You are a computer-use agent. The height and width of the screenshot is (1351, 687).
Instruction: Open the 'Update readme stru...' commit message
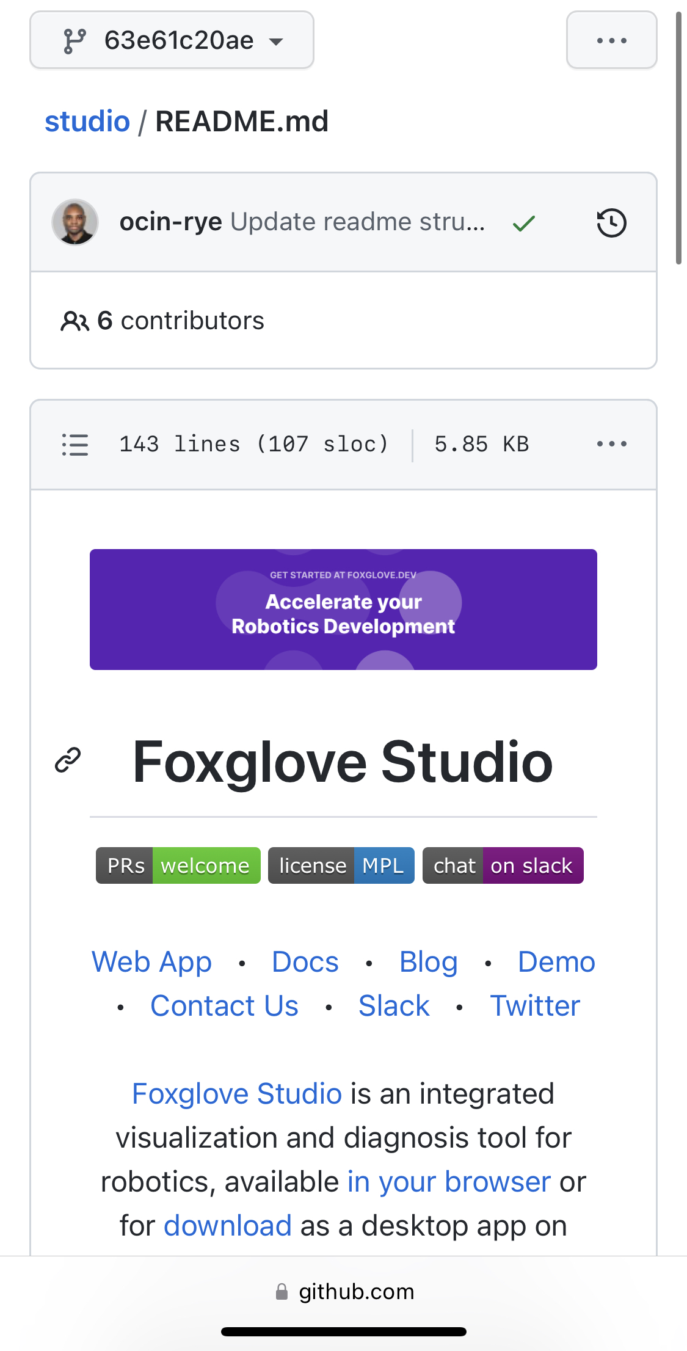click(x=358, y=222)
